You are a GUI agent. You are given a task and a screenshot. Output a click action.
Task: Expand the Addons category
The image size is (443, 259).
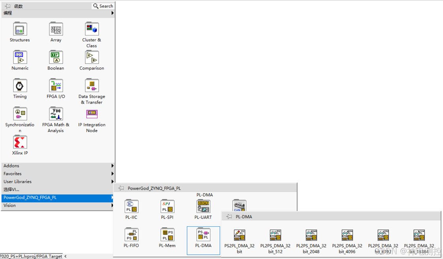58,166
